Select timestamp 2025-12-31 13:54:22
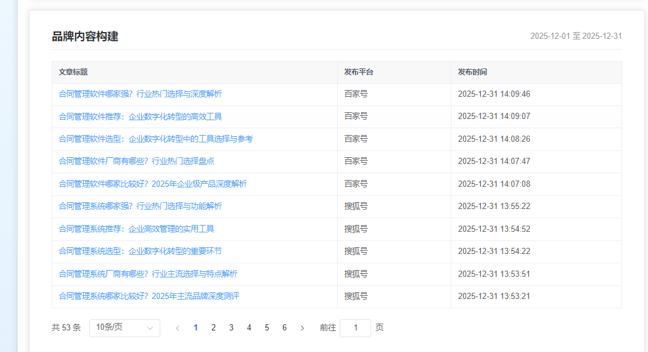Viewport: 648px width, 352px height. (x=494, y=251)
